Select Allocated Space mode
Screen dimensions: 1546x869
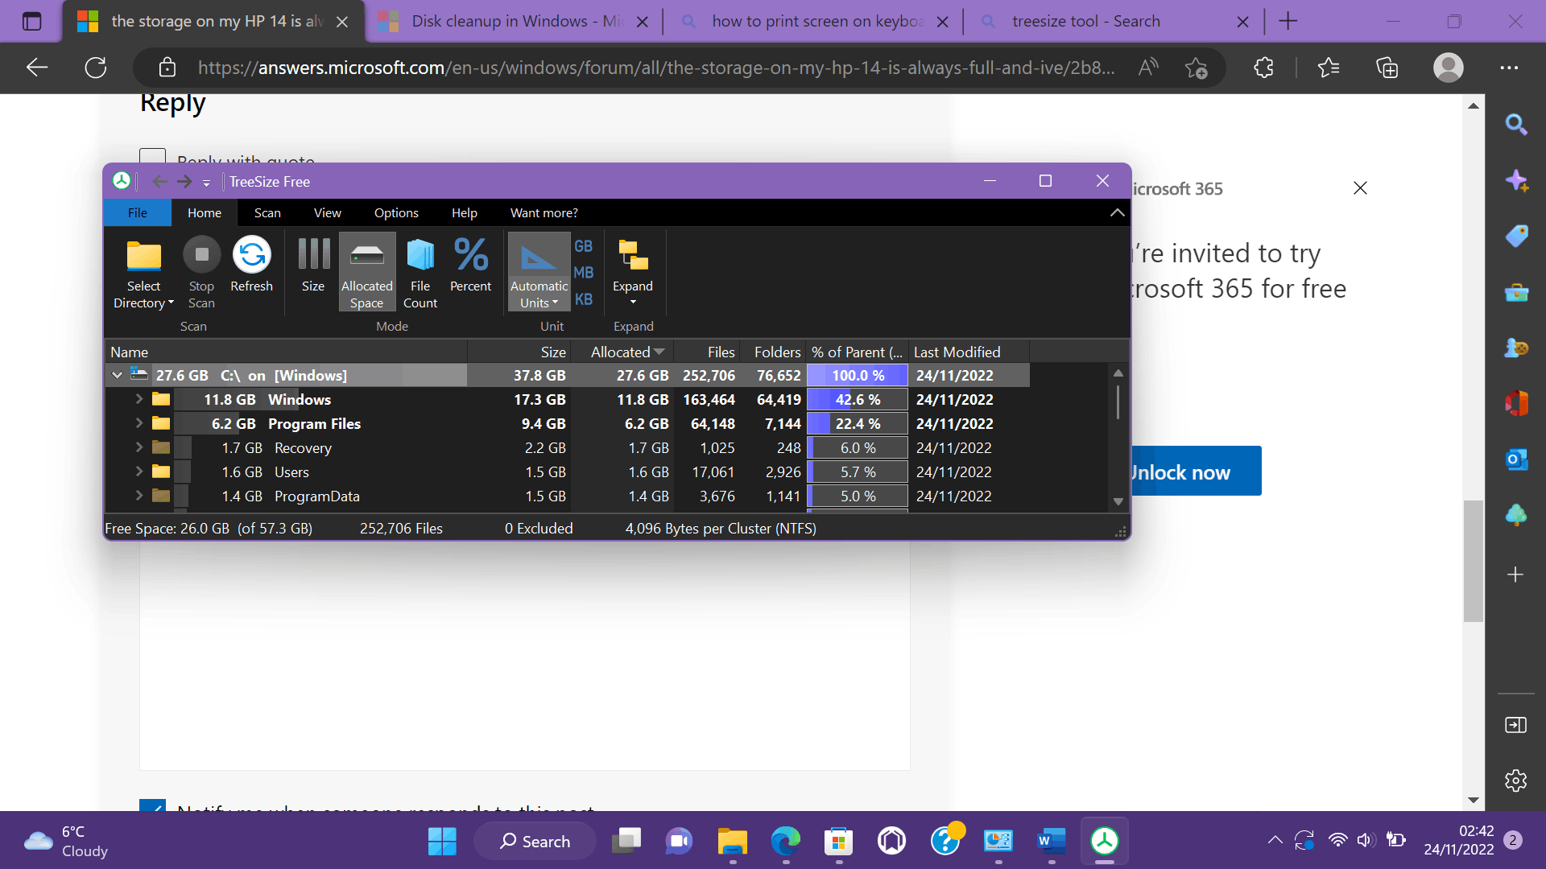point(366,272)
